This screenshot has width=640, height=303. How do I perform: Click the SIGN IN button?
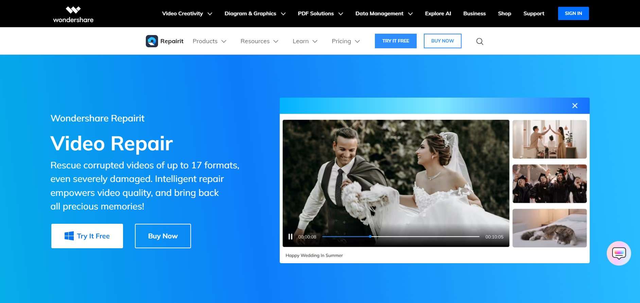(x=573, y=13)
